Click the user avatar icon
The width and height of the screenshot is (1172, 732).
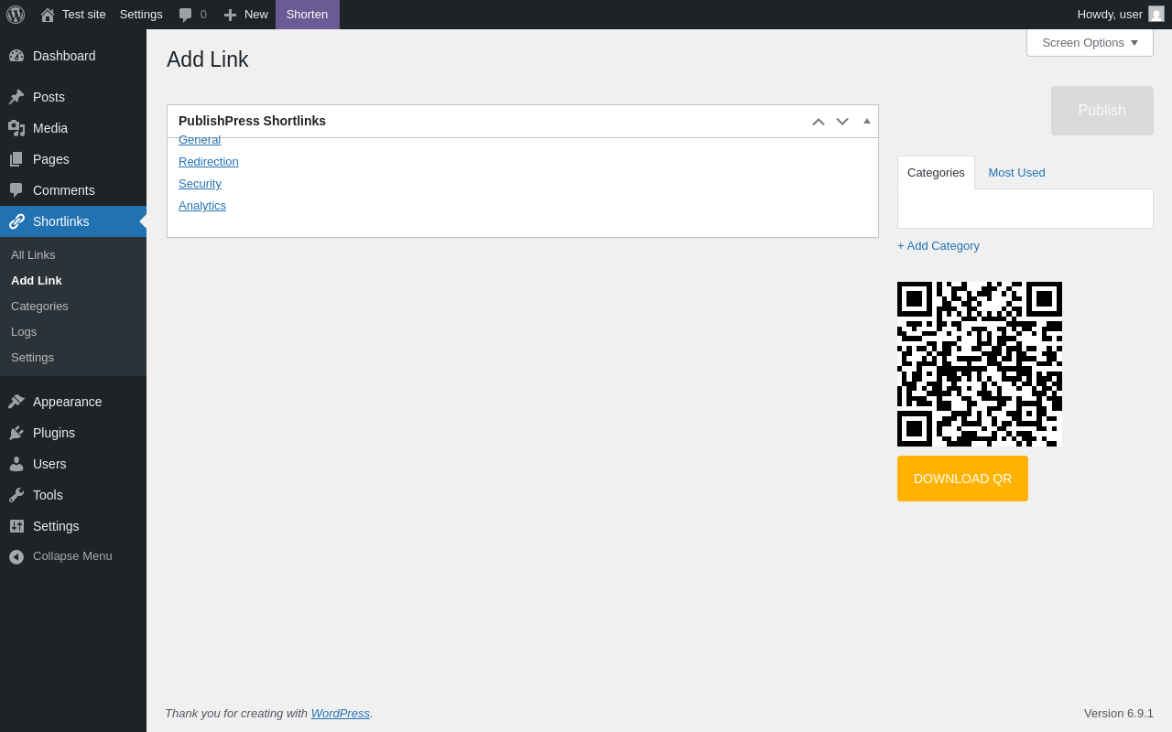(x=1156, y=14)
